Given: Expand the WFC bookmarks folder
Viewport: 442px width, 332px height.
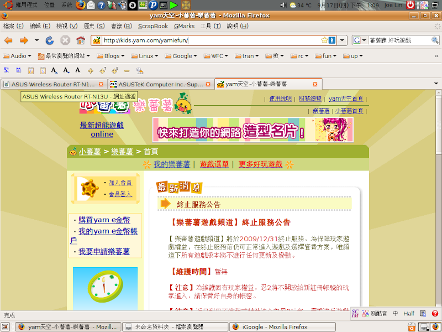Looking at the screenshot, I should tap(216, 56).
